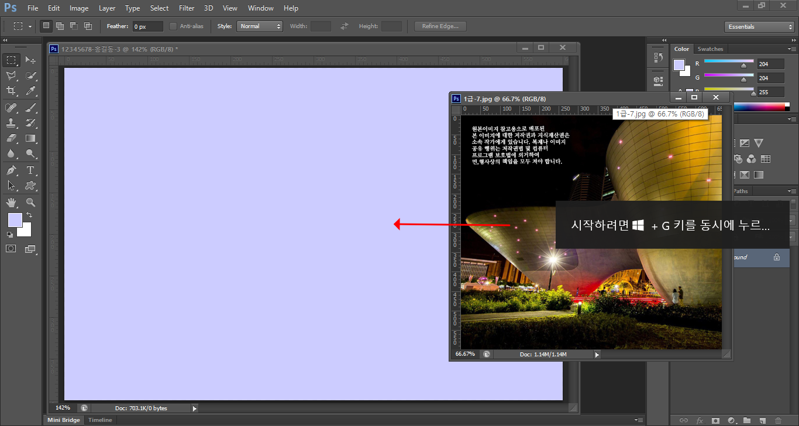Open the File menu

click(x=33, y=8)
